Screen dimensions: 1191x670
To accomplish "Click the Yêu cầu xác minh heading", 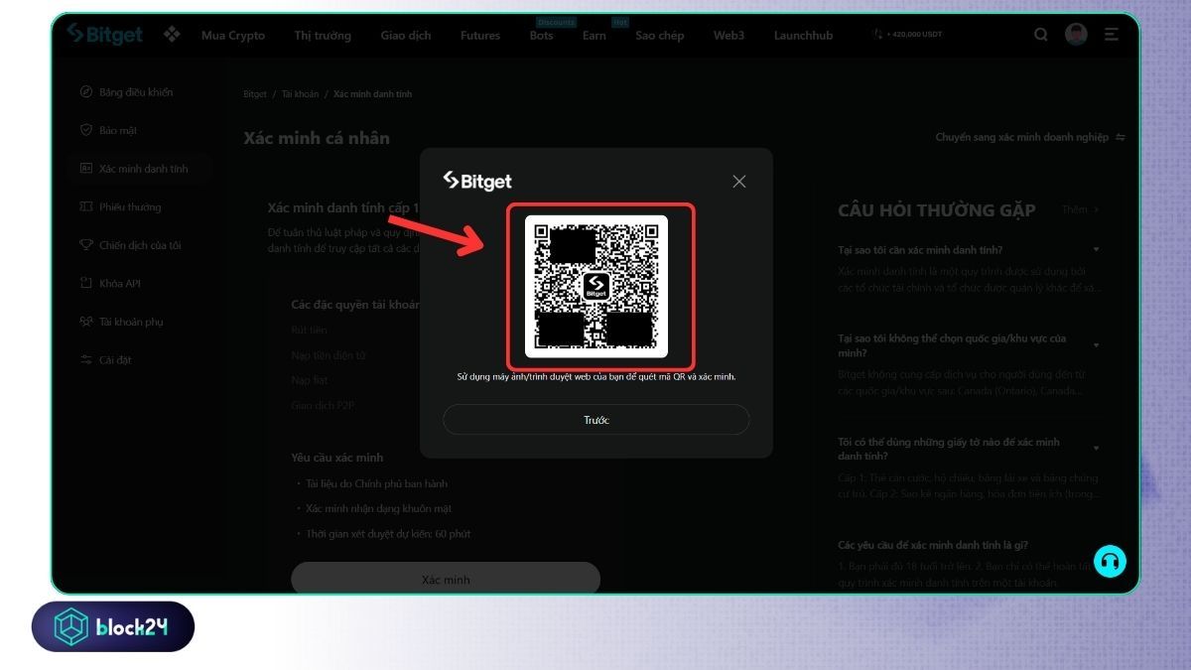I will pos(336,458).
